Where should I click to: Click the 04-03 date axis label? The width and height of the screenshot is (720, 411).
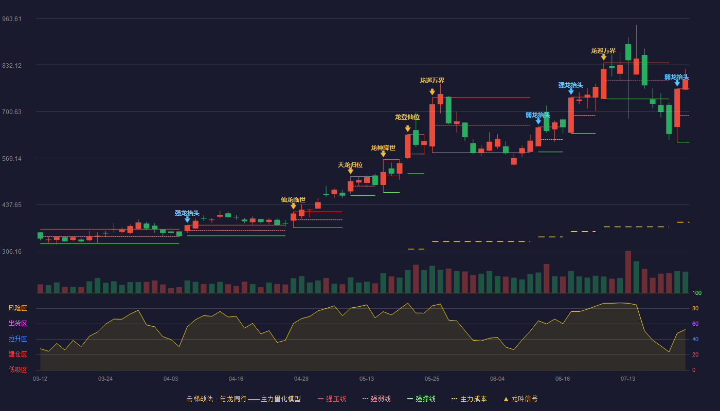tap(171, 379)
